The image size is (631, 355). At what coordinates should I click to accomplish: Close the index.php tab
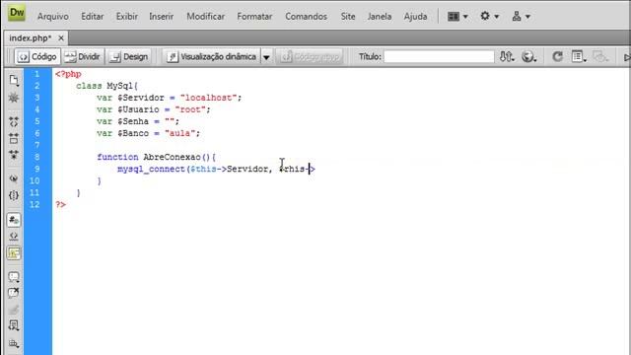(x=61, y=38)
